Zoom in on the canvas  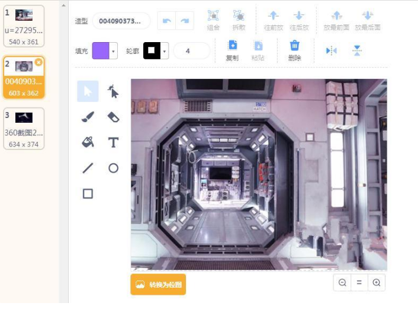point(377,282)
